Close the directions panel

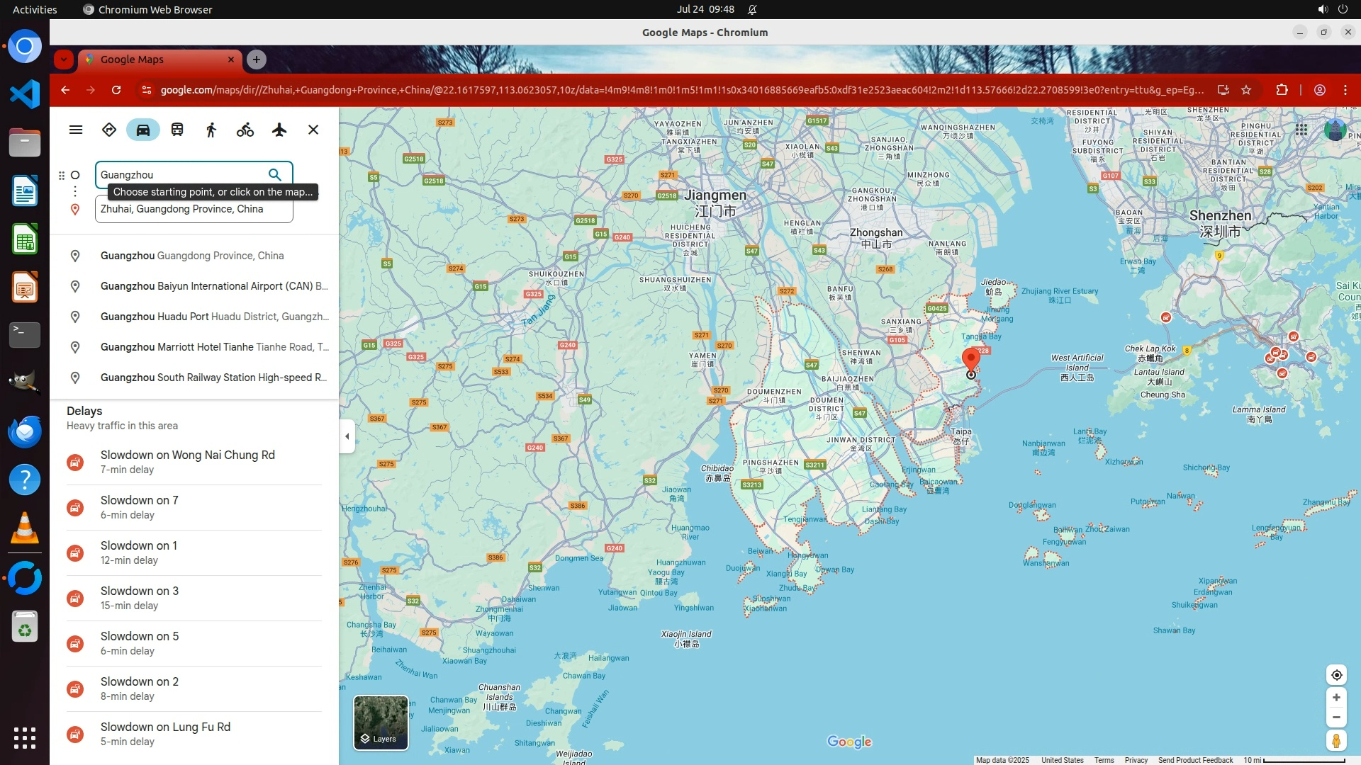(313, 130)
